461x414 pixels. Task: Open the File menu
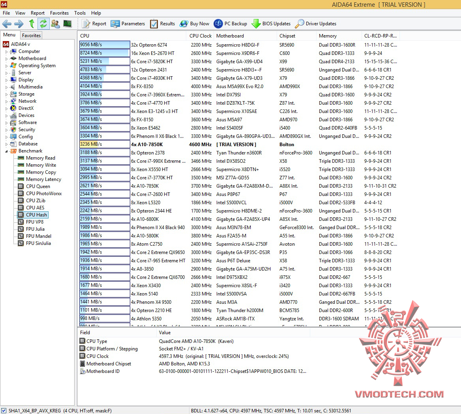[x=6, y=13]
